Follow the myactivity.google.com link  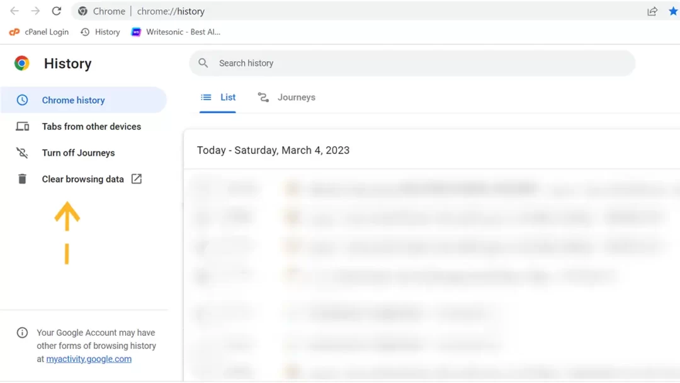click(x=89, y=359)
